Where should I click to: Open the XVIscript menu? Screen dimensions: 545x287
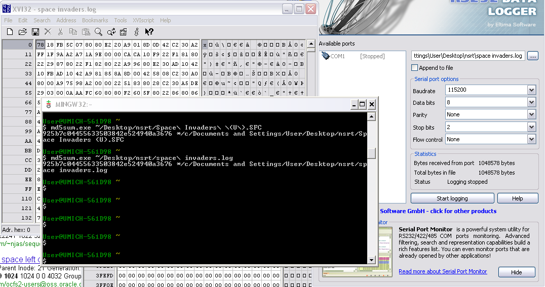(143, 20)
